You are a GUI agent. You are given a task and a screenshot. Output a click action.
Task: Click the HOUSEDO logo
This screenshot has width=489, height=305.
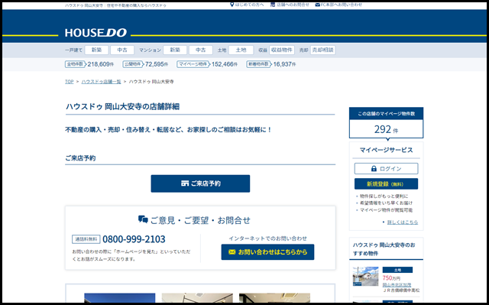[x=96, y=33]
